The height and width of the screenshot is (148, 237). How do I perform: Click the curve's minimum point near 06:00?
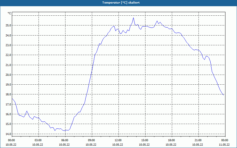click(x=64, y=131)
